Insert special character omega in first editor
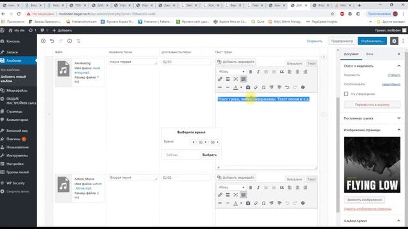This screenshot has height=229, width=408. coord(263,87)
